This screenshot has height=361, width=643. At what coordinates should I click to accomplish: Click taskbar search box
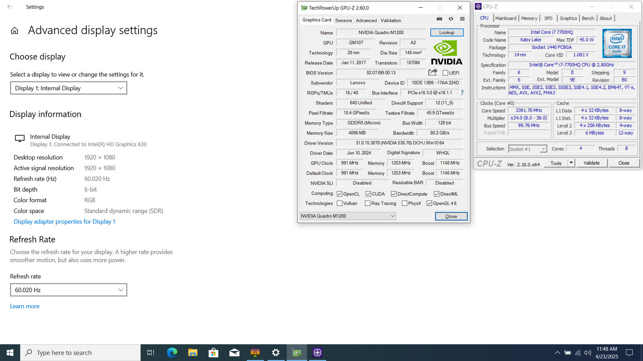80,353
